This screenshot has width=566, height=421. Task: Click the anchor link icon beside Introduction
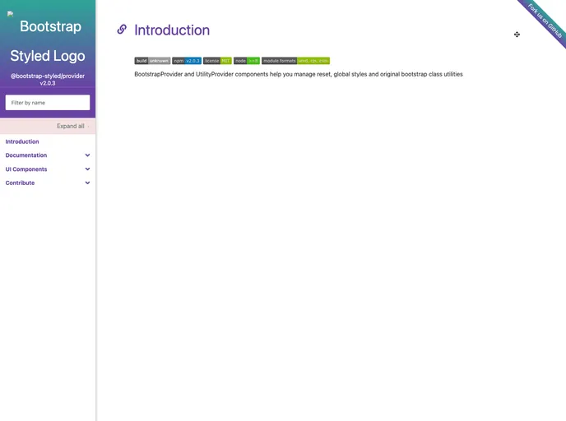pyautogui.click(x=122, y=30)
